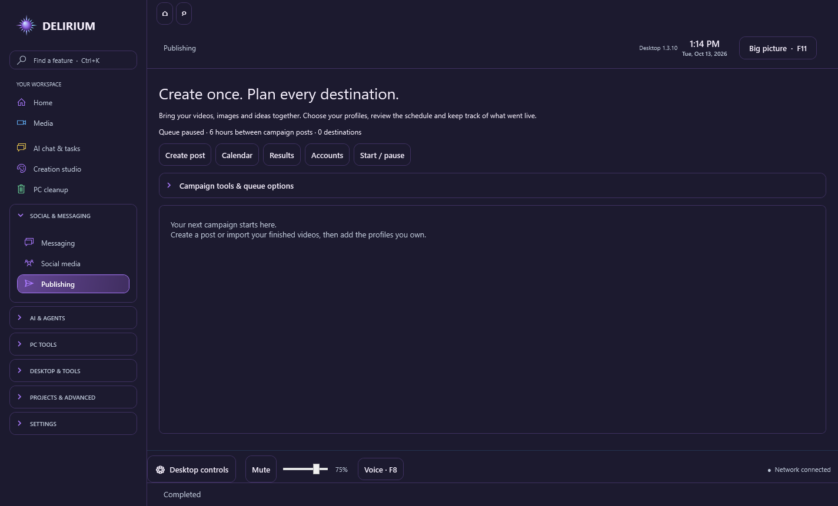Expand the Projects & Advanced section
Screen dimensions: 838x506
pos(73,397)
